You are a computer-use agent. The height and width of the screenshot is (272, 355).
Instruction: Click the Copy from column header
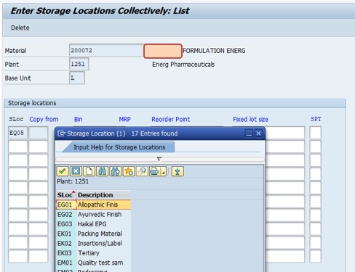(44, 119)
